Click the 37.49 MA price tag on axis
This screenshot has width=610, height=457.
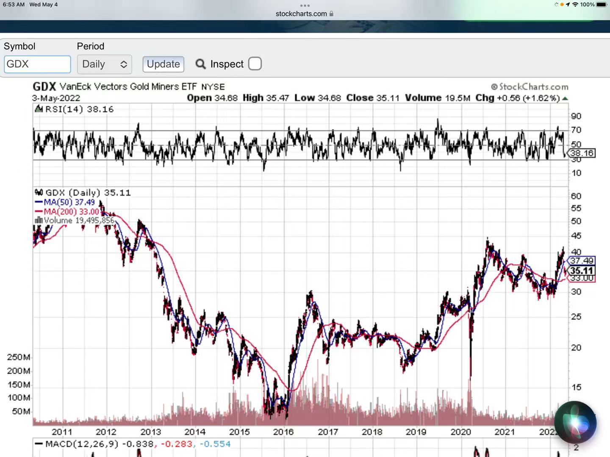(x=582, y=260)
